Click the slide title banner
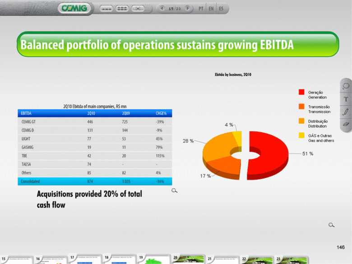The width and height of the screenshot is (352, 264). click(x=178, y=44)
